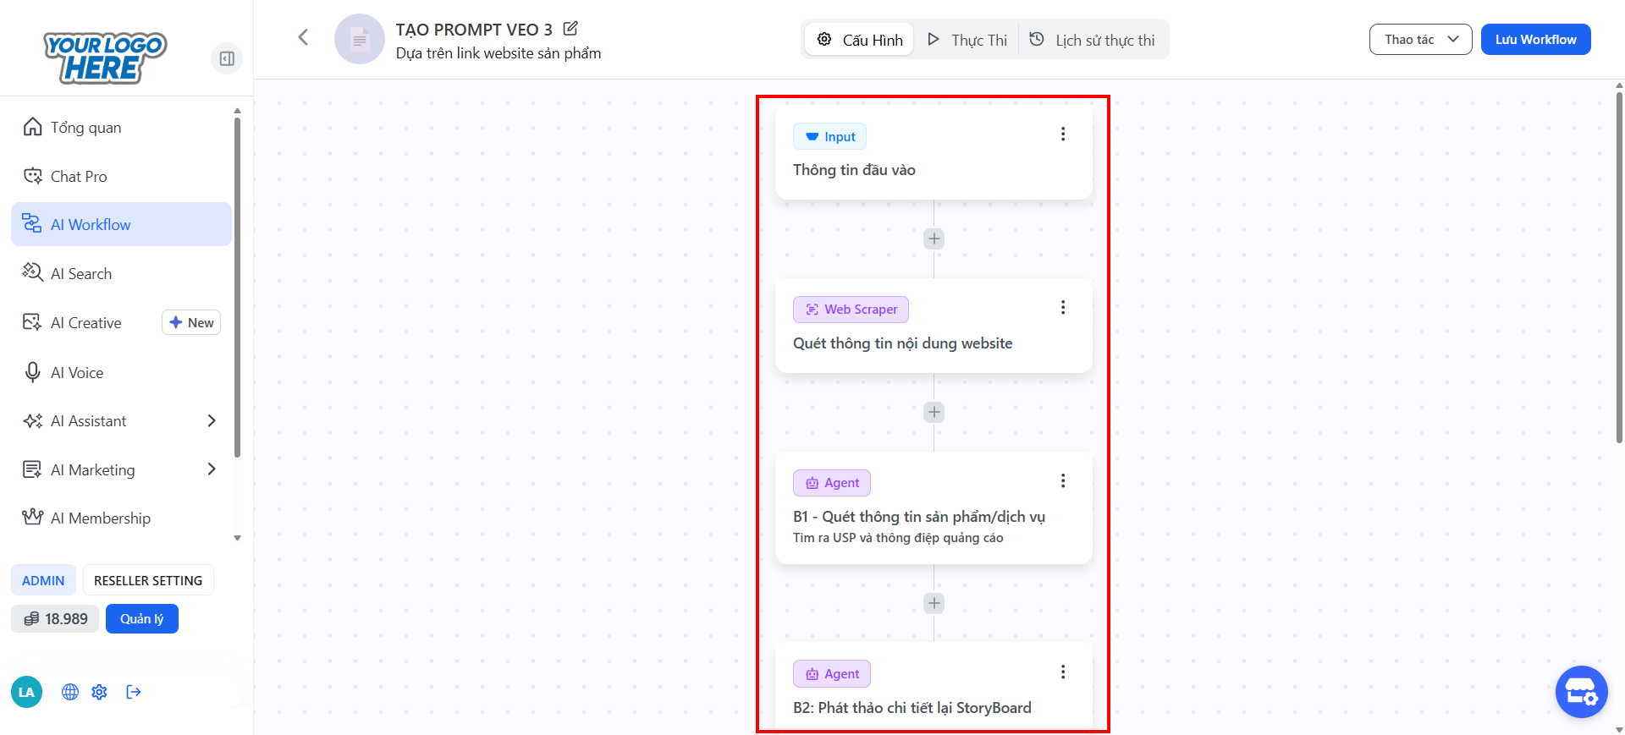Open the three-dot menu on Input node
This screenshot has width=1625, height=735.
tap(1063, 134)
